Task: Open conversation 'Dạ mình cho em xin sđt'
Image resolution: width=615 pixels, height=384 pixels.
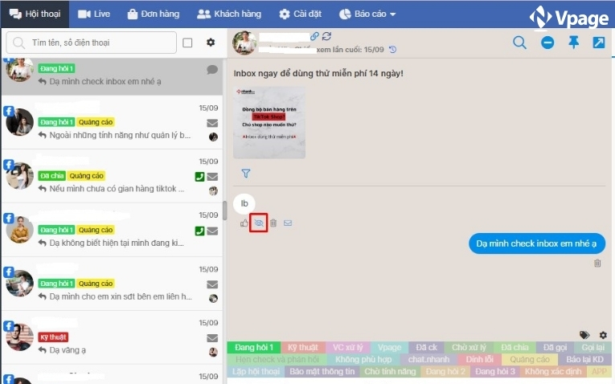Action: click(113, 284)
